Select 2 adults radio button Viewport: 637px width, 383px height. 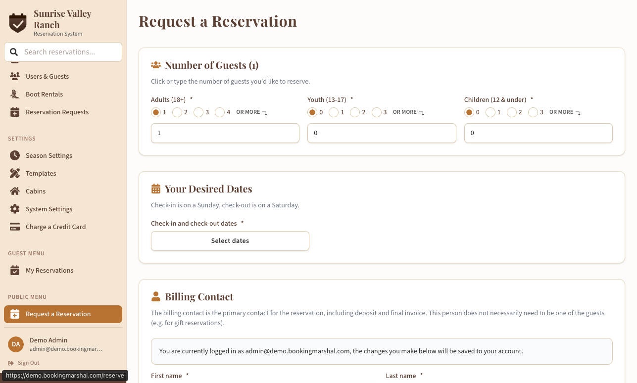(x=177, y=112)
